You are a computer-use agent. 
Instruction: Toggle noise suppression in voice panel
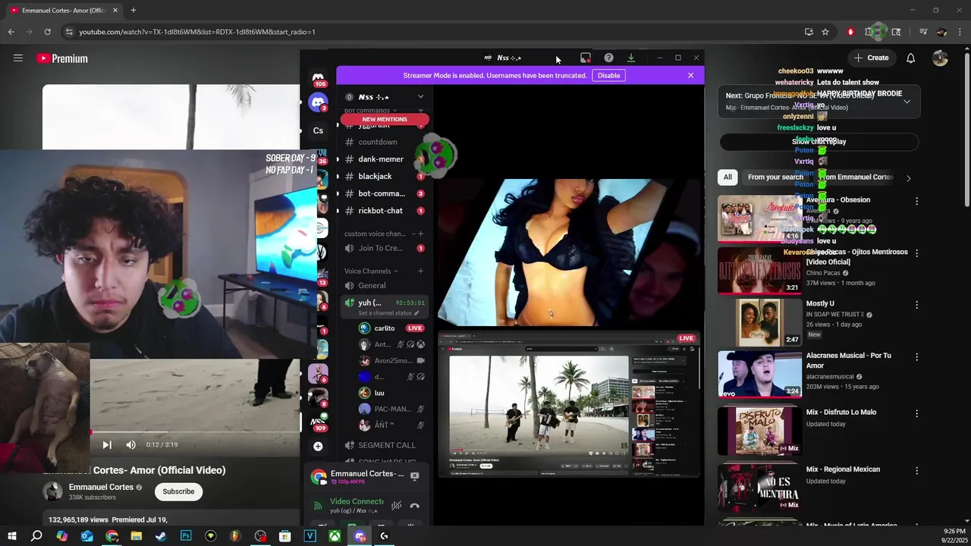tap(396, 505)
